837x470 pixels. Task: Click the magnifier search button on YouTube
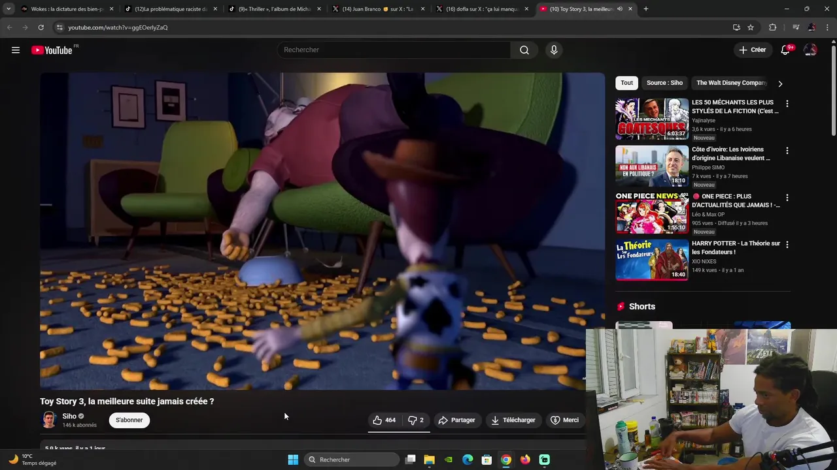524,50
